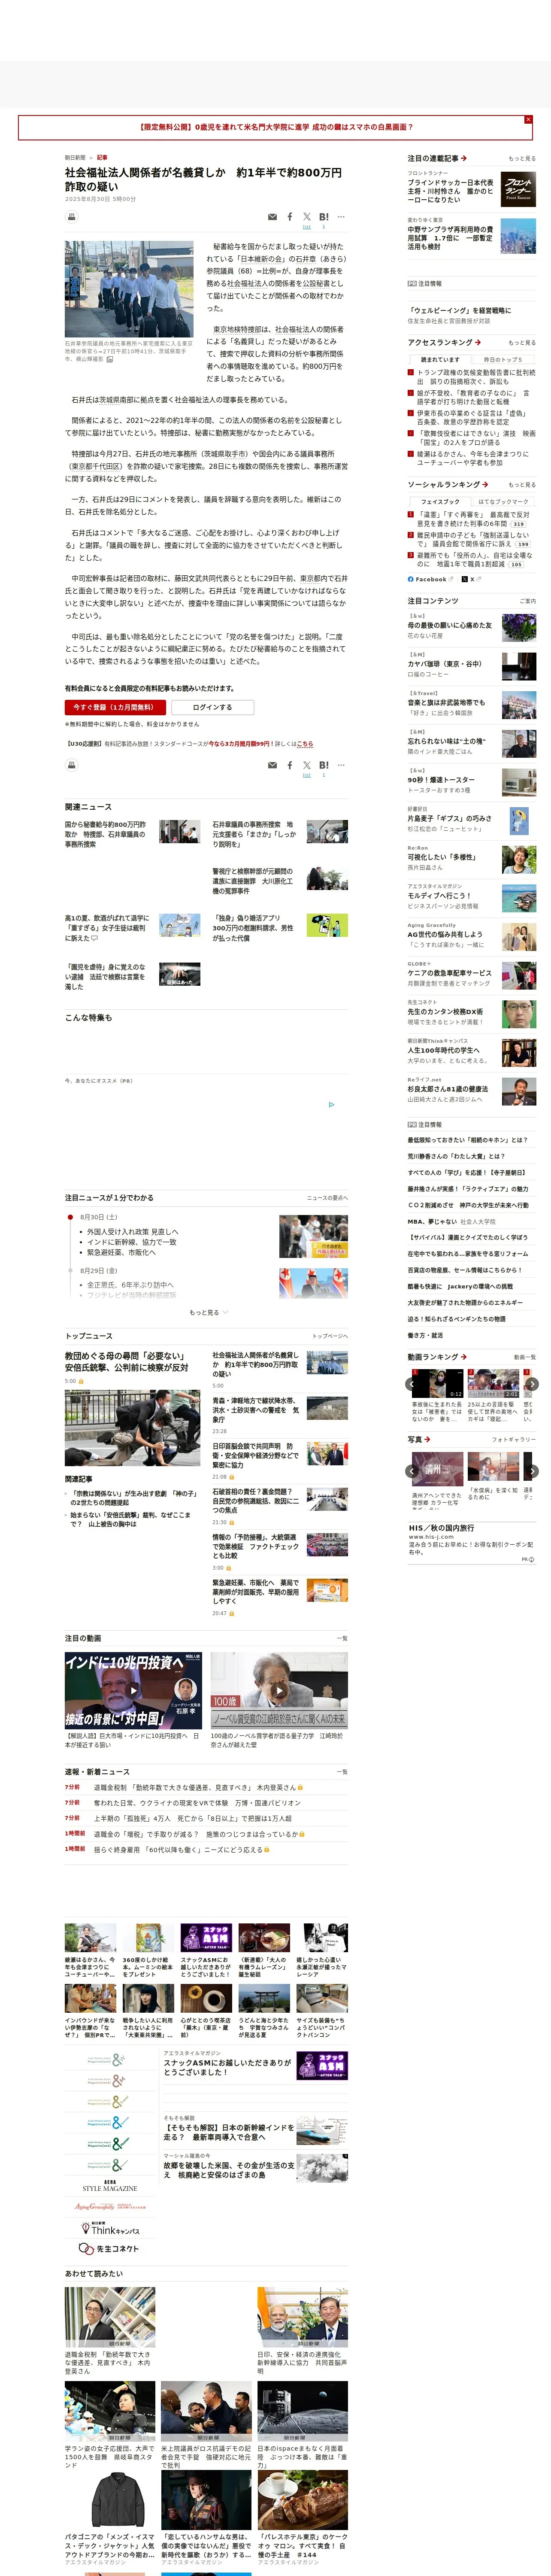Go to next item in 動画ランキング carousel
Image resolution: width=551 pixels, height=2576 pixels.
[532, 1384]
